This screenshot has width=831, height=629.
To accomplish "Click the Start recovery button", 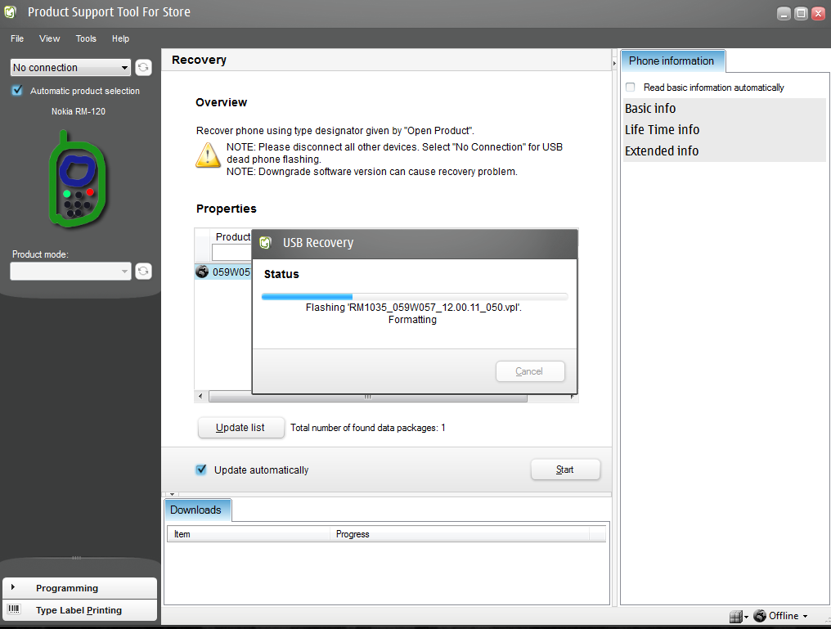I will [x=565, y=470].
